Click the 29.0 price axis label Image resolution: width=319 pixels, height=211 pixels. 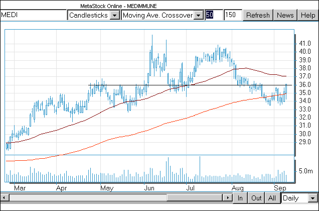click(305, 142)
